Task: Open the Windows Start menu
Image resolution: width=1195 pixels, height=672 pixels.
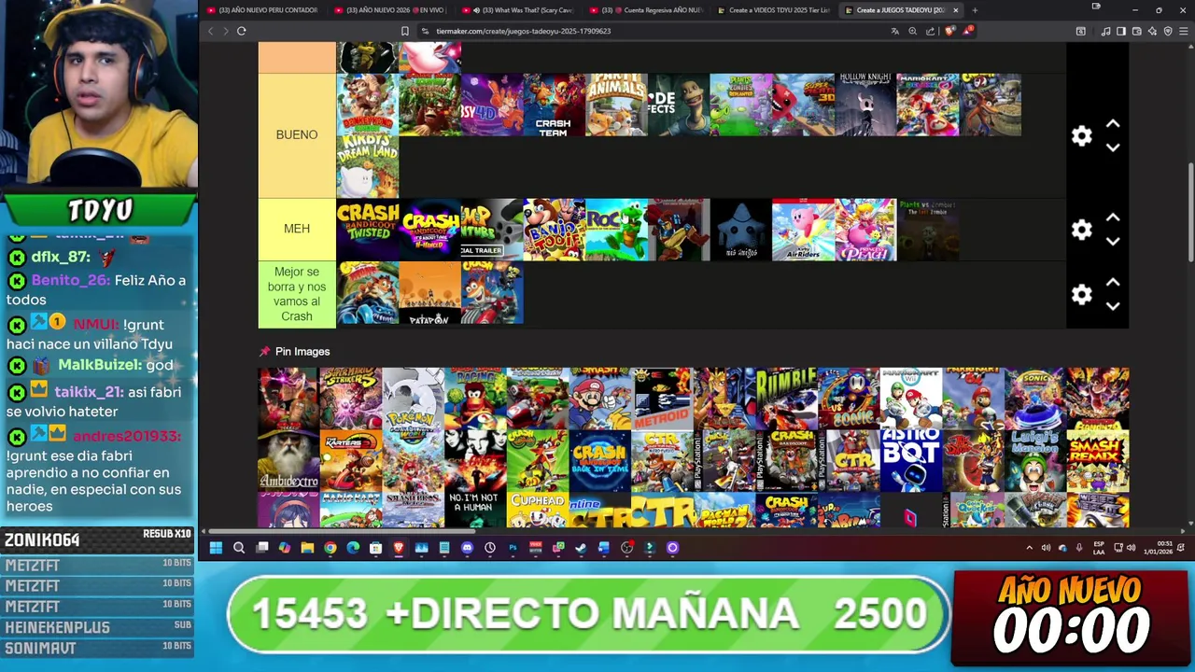Action: pyautogui.click(x=216, y=548)
